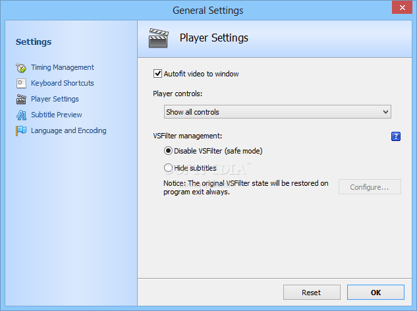Click the "Player controls:" label

tap(178, 94)
